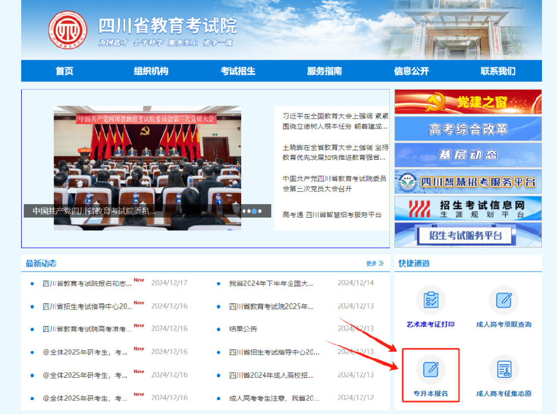This screenshot has height=414, width=557.
Task: Click the 艺术准考证打印 clipboard icon
Action: click(431, 301)
